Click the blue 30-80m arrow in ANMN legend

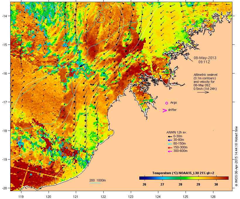click(170, 140)
